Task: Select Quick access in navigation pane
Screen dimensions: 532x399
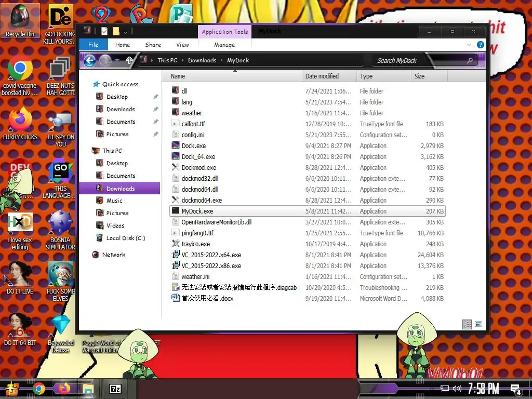Action: coord(120,84)
